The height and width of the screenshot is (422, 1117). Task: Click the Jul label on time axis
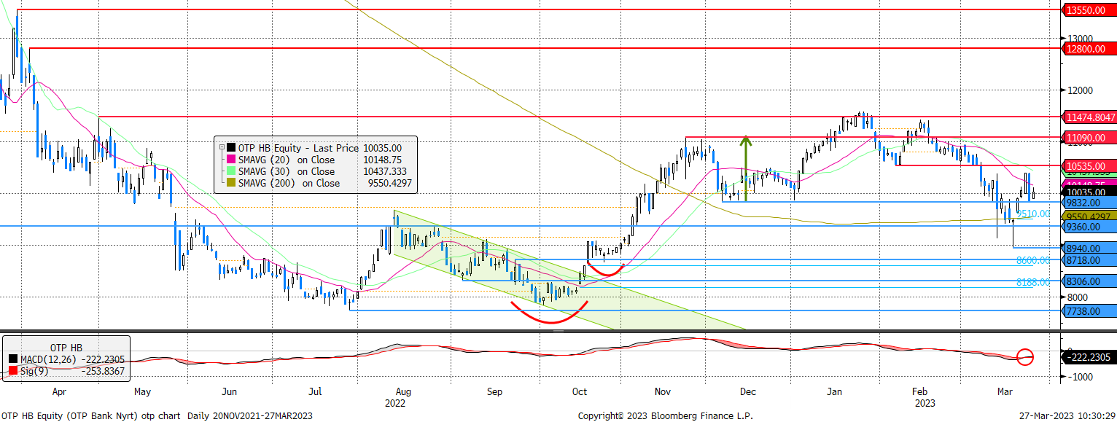315,391
